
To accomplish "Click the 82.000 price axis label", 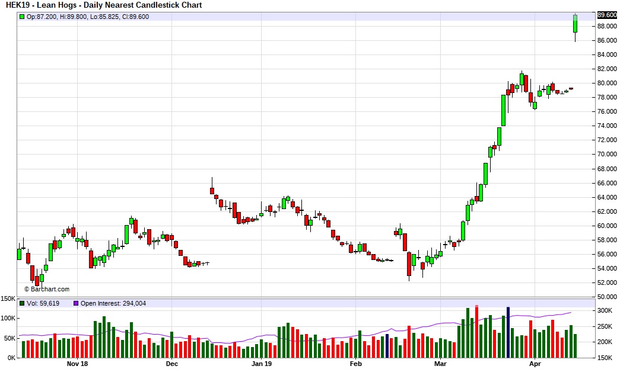I will point(607,69).
